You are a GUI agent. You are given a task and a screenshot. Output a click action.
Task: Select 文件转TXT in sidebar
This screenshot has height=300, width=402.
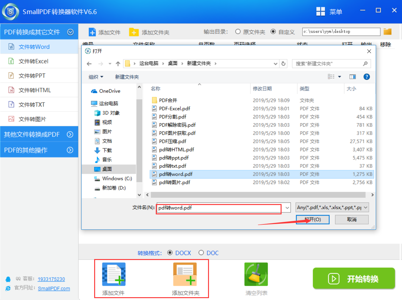[39, 104]
